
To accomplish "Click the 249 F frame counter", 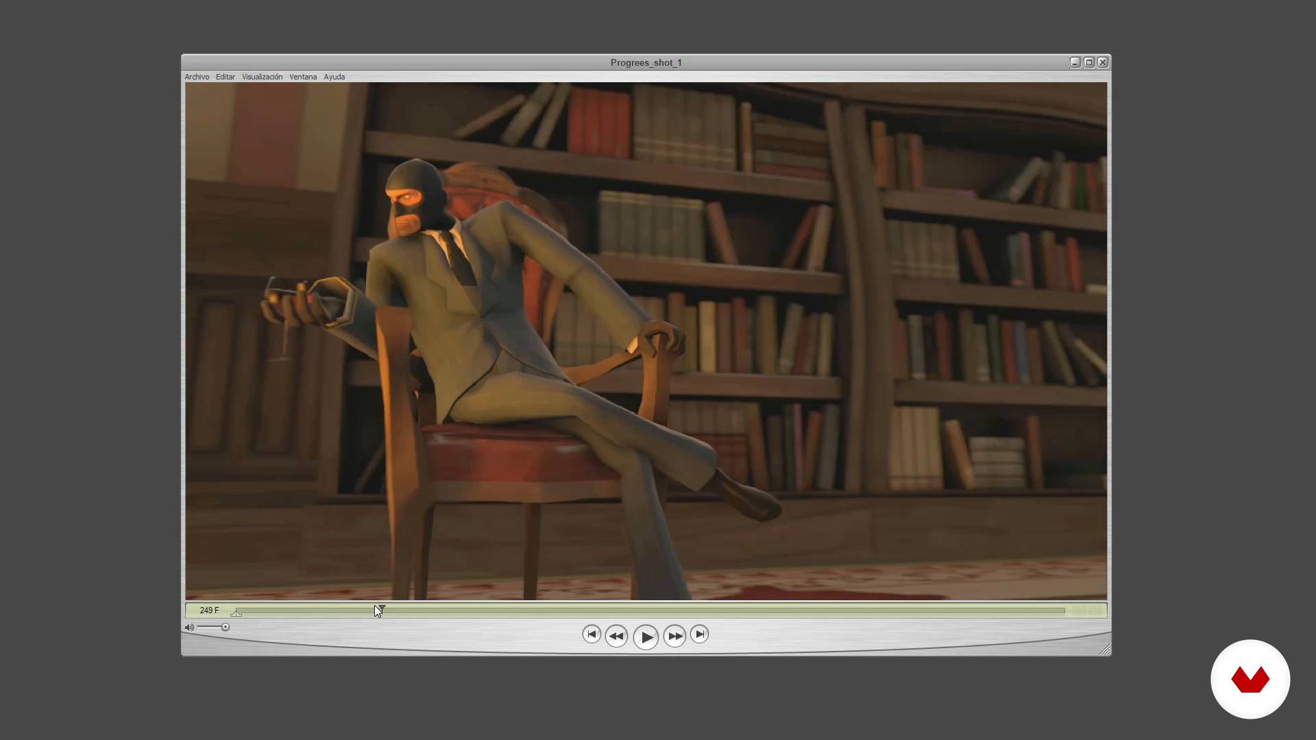I will click(x=209, y=610).
